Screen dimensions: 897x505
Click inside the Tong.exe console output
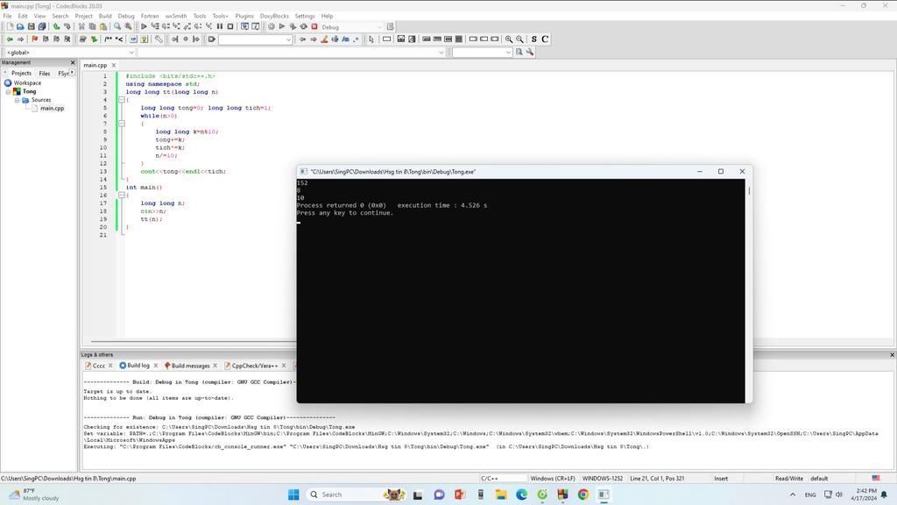pyautogui.click(x=520, y=291)
